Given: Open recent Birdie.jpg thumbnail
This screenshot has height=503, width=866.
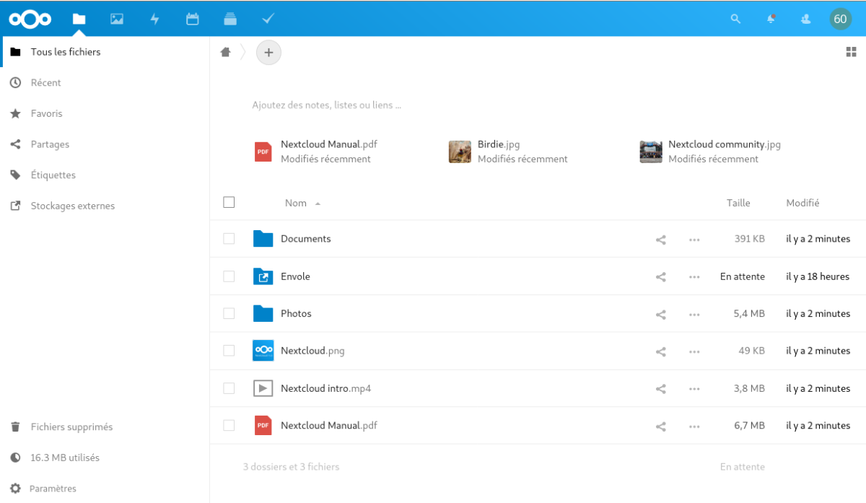Looking at the screenshot, I should [460, 152].
